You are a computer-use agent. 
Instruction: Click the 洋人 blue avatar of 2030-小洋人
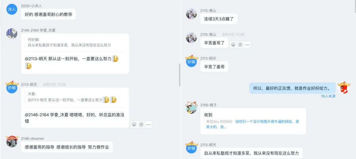point(12,9)
